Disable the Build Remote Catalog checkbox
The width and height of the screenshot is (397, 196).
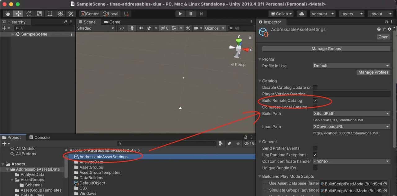tap(315, 100)
